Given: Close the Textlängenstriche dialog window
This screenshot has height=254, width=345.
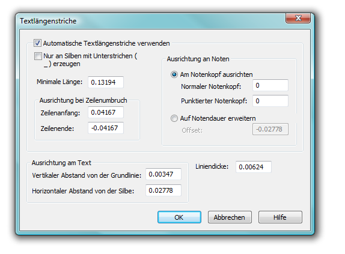Looking at the screenshot, I should pyautogui.click(x=298, y=18).
